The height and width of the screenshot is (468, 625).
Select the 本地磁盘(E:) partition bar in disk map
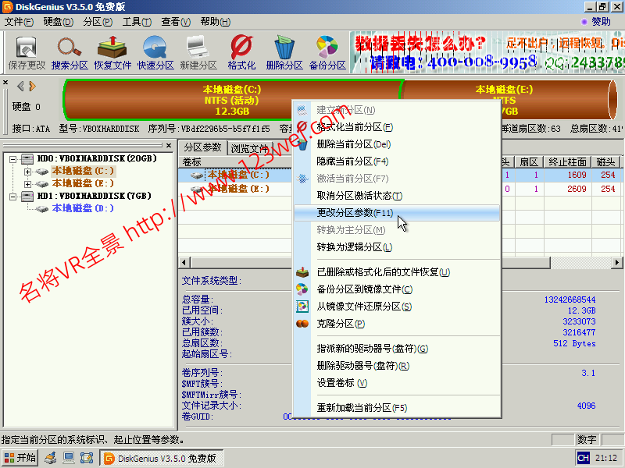point(504,100)
